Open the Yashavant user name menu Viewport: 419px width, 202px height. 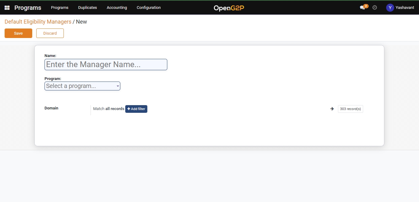click(x=405, y=8)
